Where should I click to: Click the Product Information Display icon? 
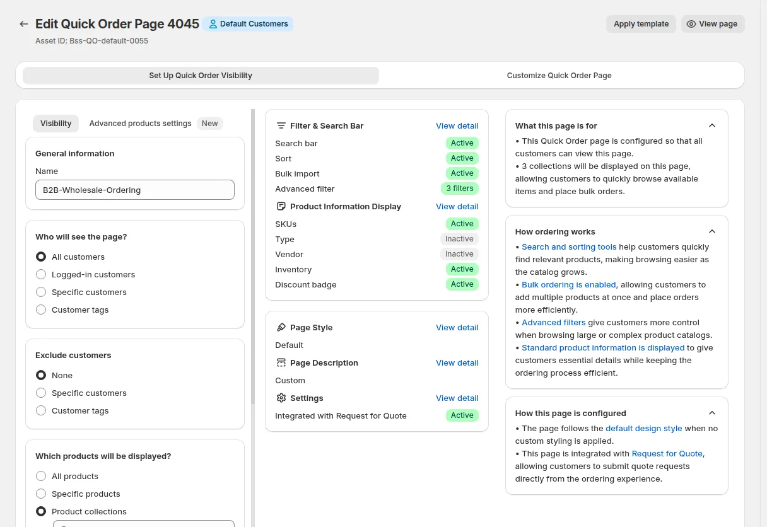[281, 206]
